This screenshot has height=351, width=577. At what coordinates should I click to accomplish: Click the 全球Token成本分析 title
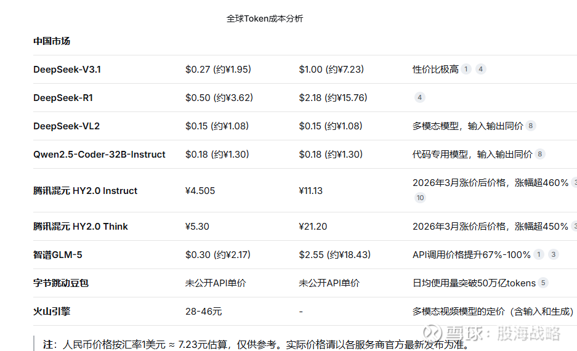pos(265,18)
